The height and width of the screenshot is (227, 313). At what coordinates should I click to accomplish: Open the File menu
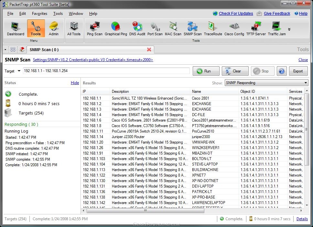(x=10, y=14)
